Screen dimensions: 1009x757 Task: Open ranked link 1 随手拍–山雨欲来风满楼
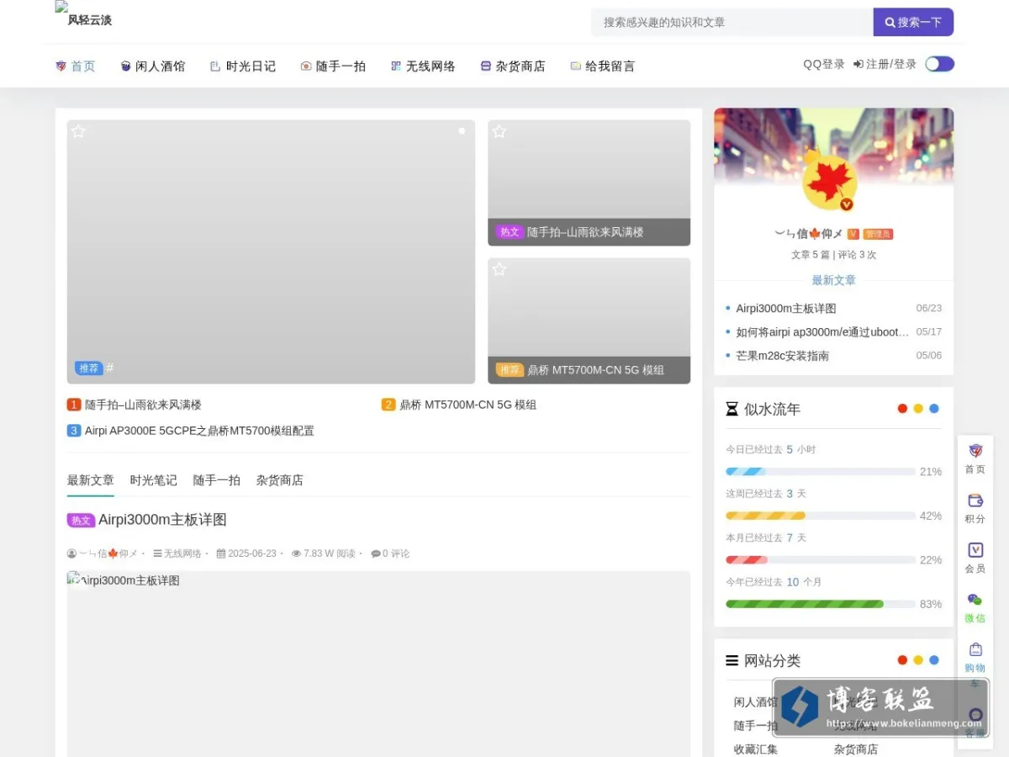[x=135, y=405]
